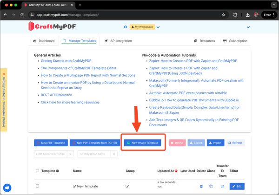Transfer New Template to team arrows icon
This screenshot has height=195, width=279.
[222, 186]
